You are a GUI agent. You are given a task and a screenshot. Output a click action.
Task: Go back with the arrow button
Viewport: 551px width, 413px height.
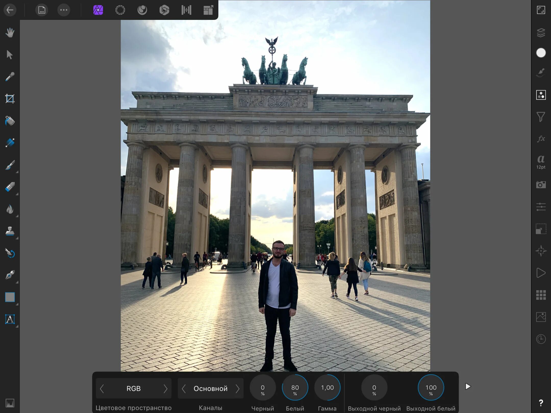click(x=10, y=10)
